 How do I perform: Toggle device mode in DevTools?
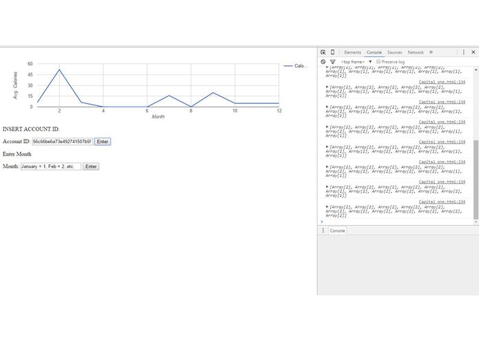332,52
